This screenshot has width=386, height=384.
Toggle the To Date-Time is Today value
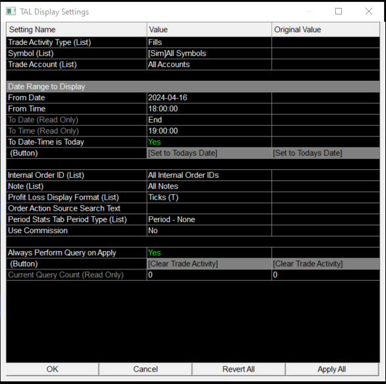coord(209,142)
